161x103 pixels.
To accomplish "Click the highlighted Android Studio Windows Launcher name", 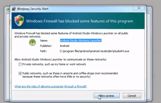I will (80, 40).
